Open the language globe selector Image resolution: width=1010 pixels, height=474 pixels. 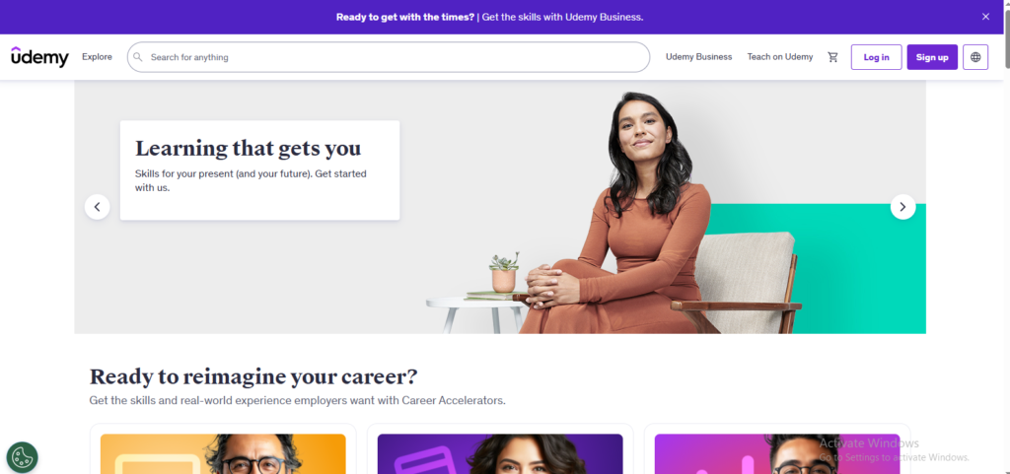pyautogui.click(x=975, y=57)
